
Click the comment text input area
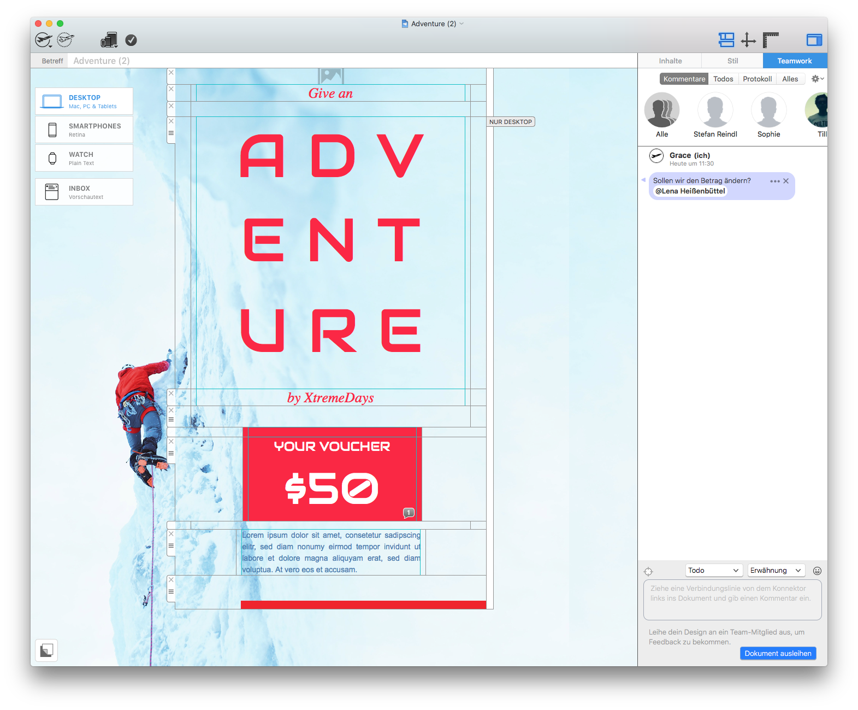click(x=732, y=600)
